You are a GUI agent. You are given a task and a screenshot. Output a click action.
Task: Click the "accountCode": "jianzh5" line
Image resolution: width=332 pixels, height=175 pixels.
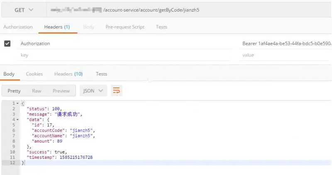coord(63,130)
